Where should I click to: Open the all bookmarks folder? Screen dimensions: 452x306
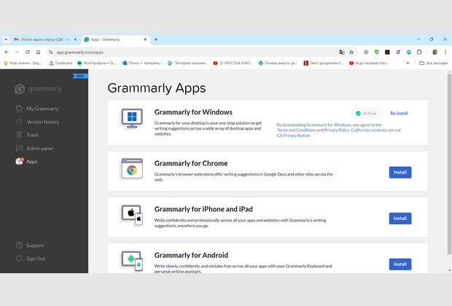(434, 63)
